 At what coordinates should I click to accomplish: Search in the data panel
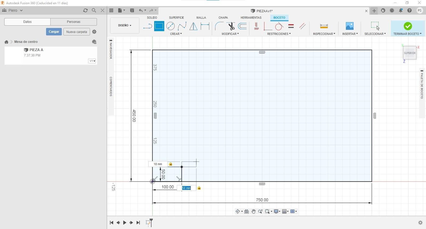tap(94, 10)
